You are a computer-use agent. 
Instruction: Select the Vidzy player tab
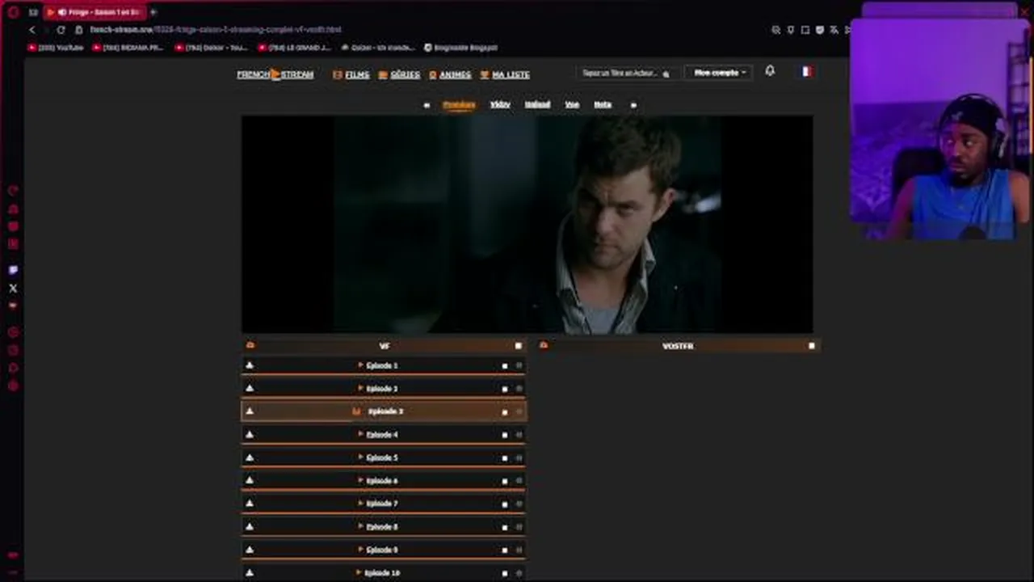point(500,104)
